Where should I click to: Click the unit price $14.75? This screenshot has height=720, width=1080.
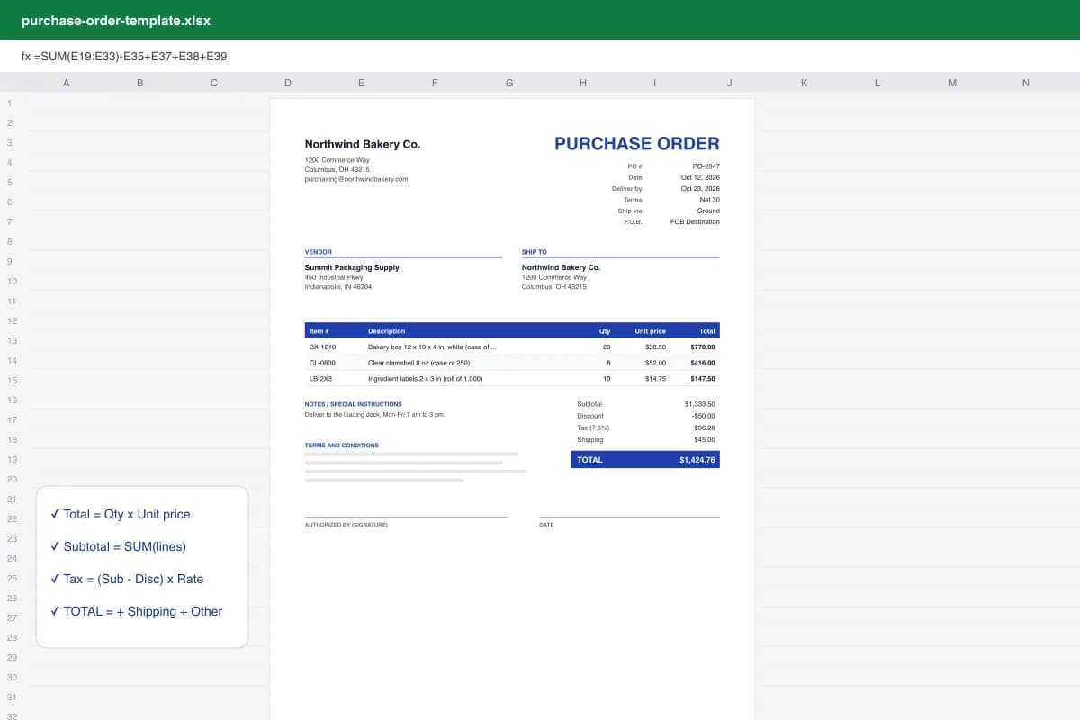tap(656, 379)
